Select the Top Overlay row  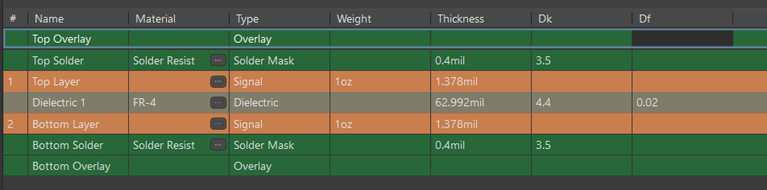tap(385, 39)
